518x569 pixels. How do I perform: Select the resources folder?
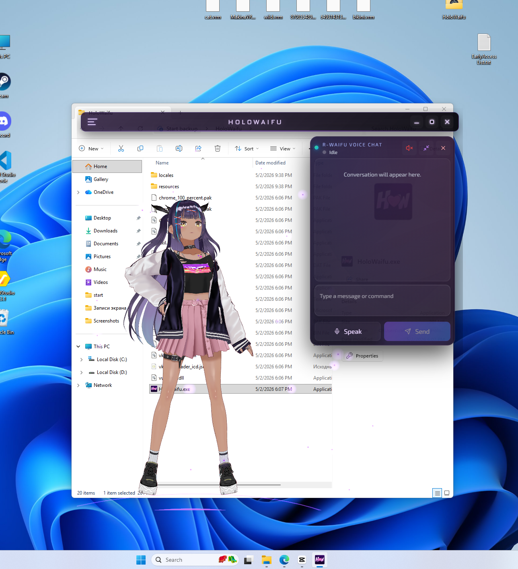[169, 187]
